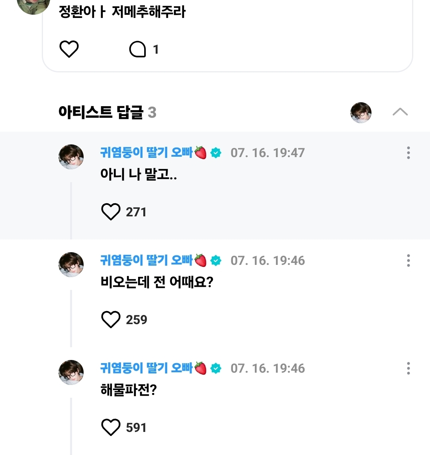Screen dimensions: 430x455
Task: Collapse the 아티스트 답글 section
Action: pyautogui.click(x=400, y=112)
